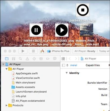Open the Breakpoint navigator

(48, 59)
